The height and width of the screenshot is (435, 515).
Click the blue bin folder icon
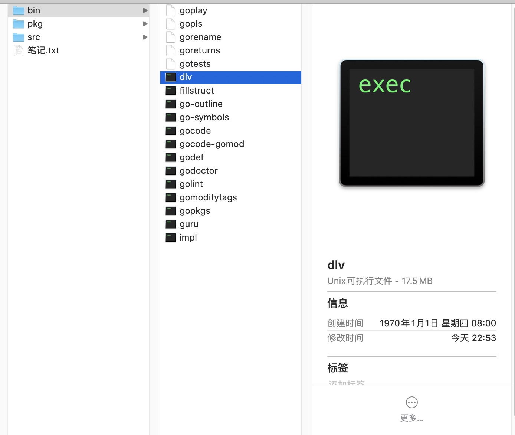[18, 10]
